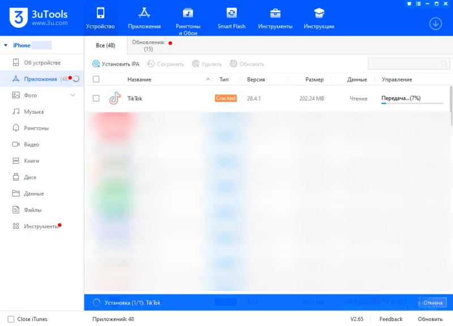This screenshot has height=326, width=453.
Task: Select Приложения (48) in the sidebar
Action: (x=42, y=79)
